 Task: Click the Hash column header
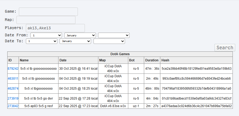[165, 60]
